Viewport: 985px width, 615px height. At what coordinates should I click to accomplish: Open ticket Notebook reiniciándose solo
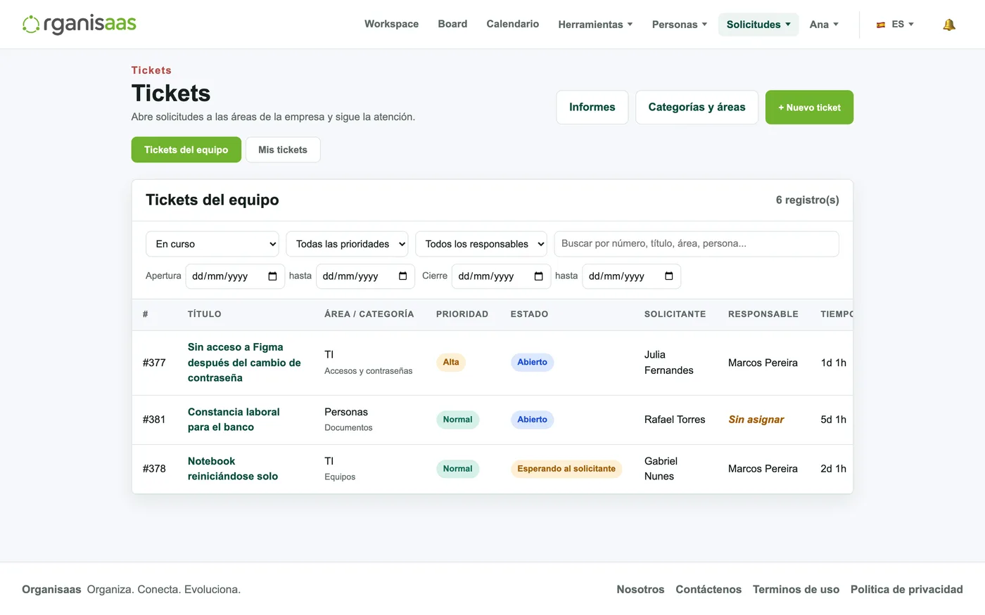[x=233, y=469]
